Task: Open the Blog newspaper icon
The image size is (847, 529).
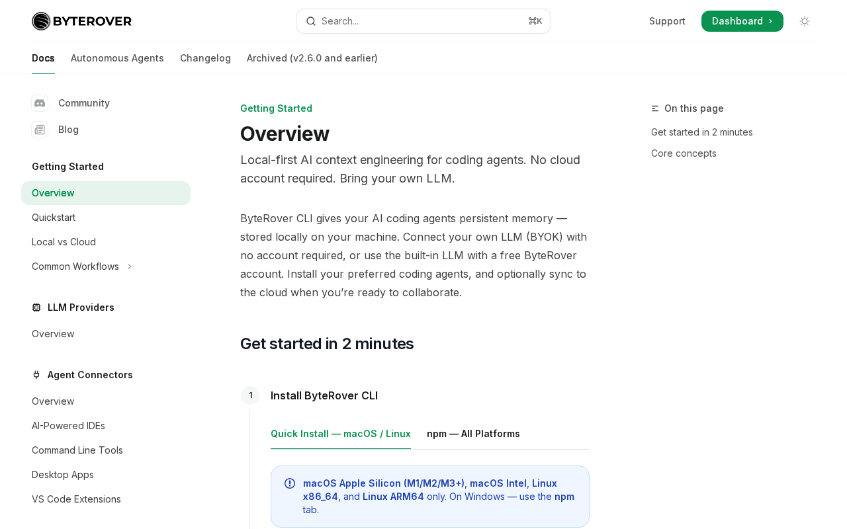Action: (x=40, y=130)
